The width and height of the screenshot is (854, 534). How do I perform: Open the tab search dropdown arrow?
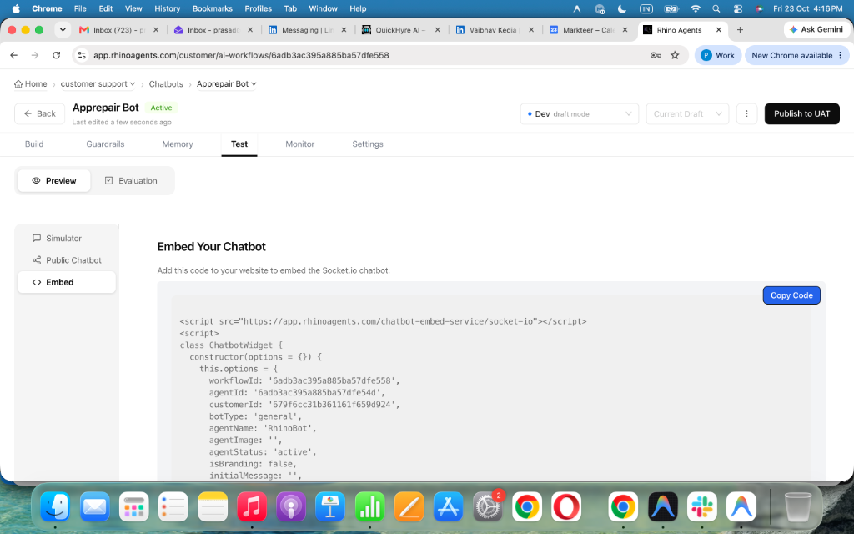(63, 30)
